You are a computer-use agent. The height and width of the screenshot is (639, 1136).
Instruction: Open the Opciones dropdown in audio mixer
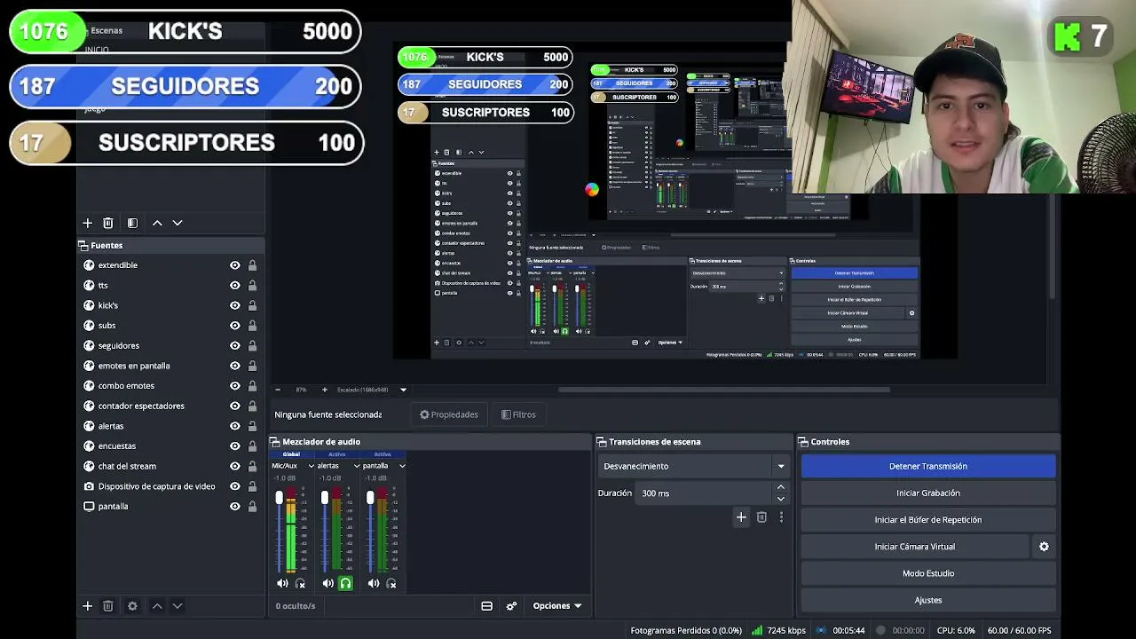(x=557, y=606)
